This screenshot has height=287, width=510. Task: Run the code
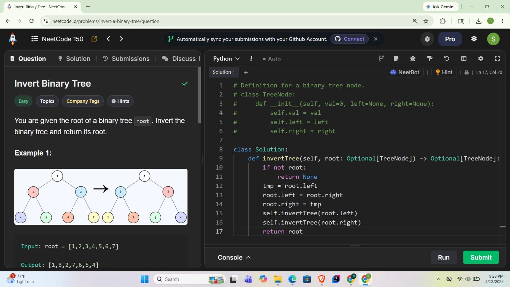[x=444, y=257]
